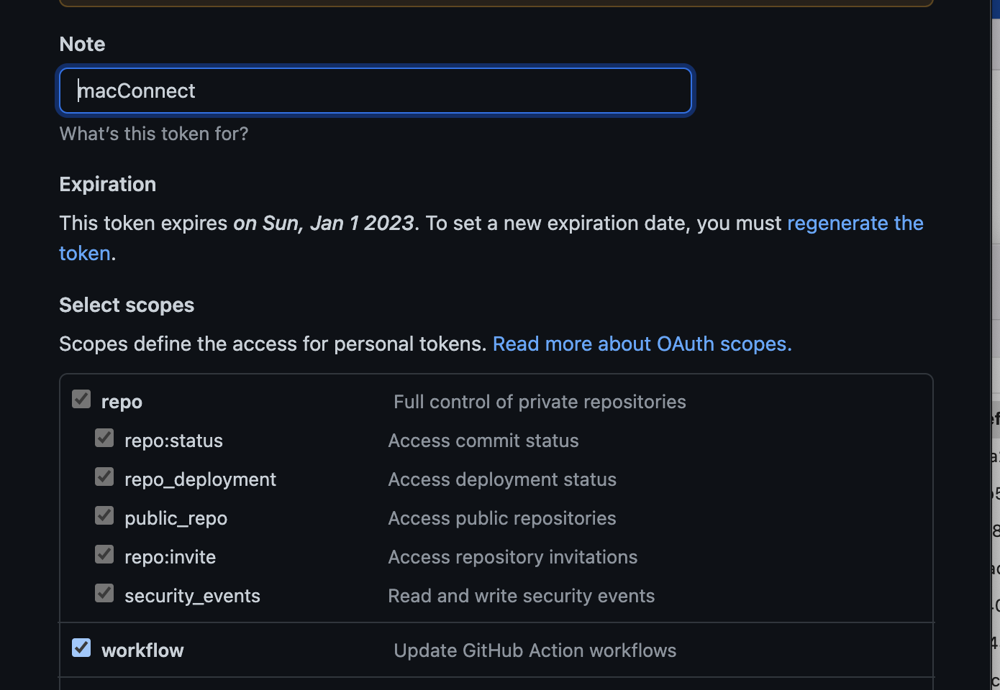Image resolution: width=1000 pixels, height=690 pixels.
Task: Click the workflow label text
Action: [x=142, y=650]
